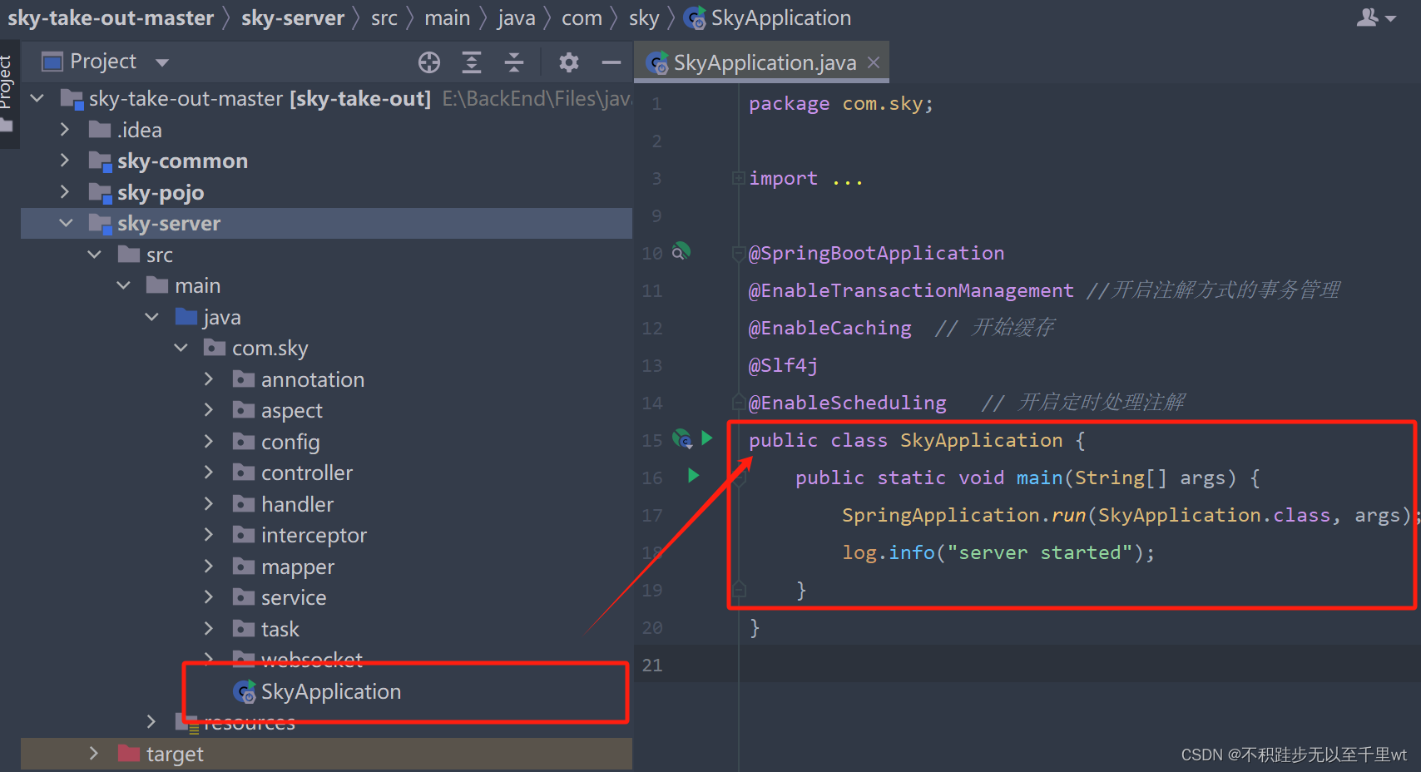
Task: Click the Spring bean gutter icon on line 10
Action: coord(681,251)
